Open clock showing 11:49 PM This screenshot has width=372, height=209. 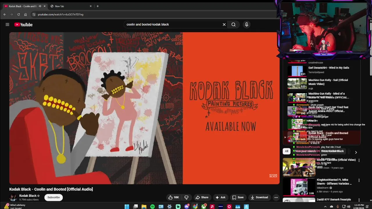point(359,207)
